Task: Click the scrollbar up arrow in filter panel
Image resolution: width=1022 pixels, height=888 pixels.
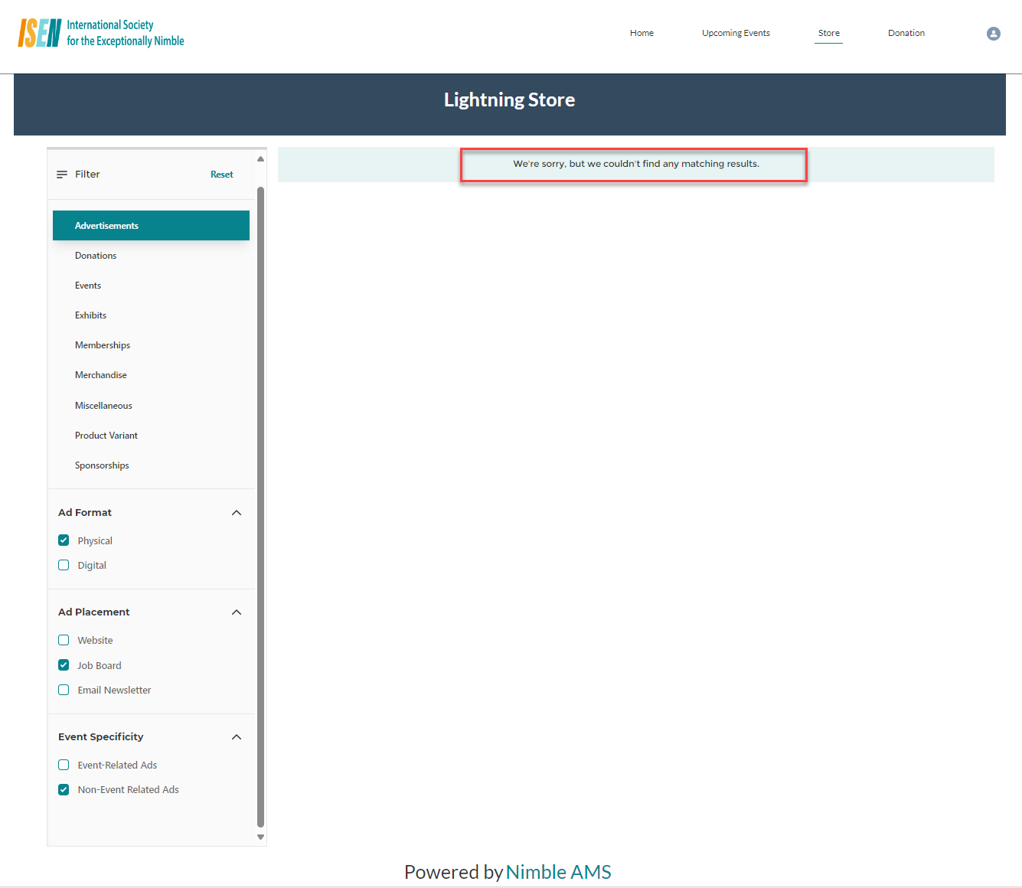Action: pos(260,158)
